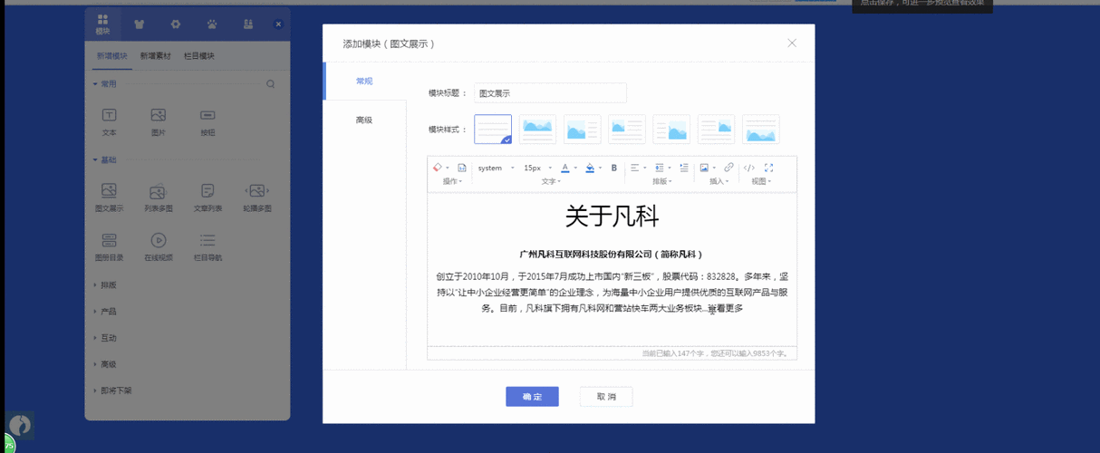Expand the 排版 toolbar group
The height and width of the screenshot is (453, 1100).
pyautogui.click(x=661, y=181)
